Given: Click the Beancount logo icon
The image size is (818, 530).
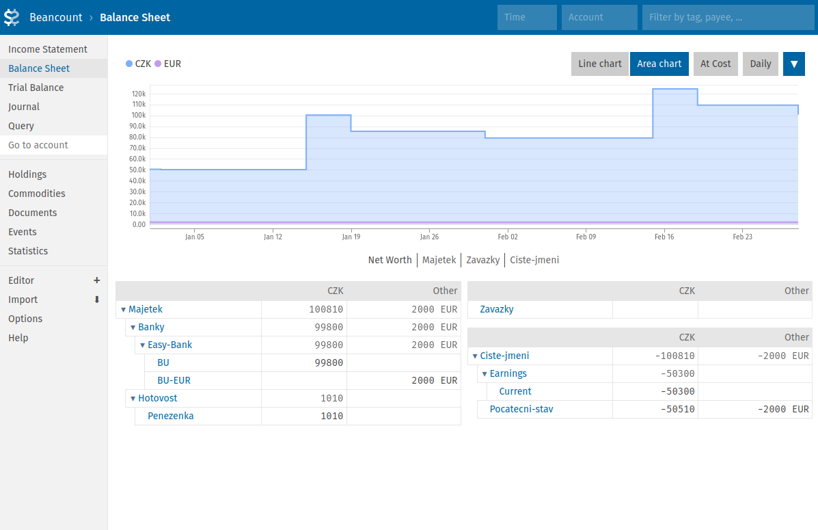Looking at the screenshot, I should 11,16.
